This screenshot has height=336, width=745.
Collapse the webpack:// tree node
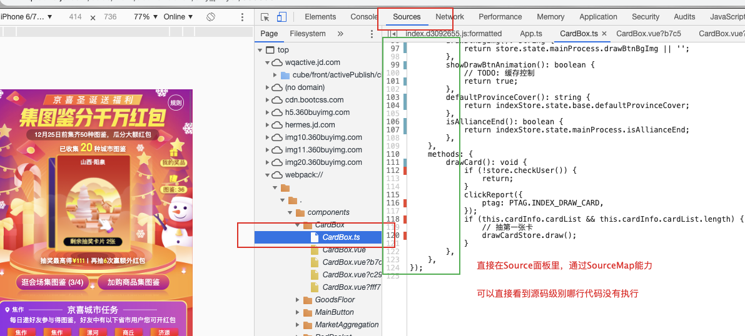point(268,175)
